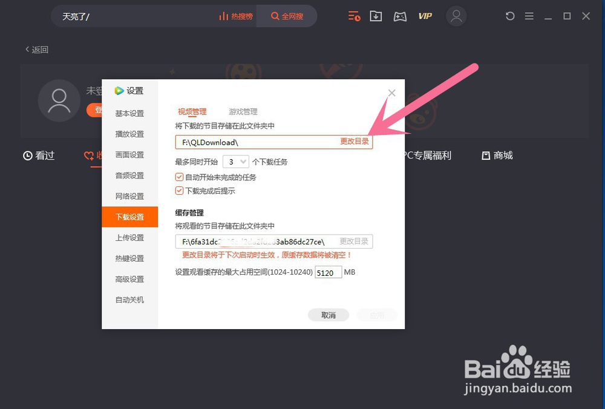Click the 看过 watched history icon

pyautogui.click(x=38, y=155)
